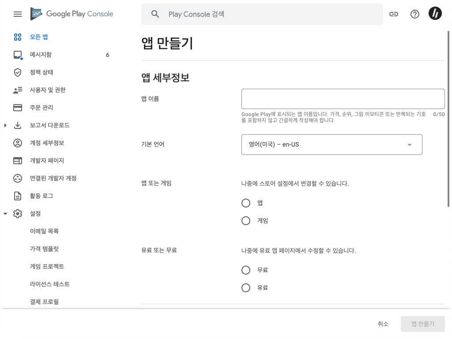Open 가격 템플릿 settings
This screenshot has height=339, width=452.
[x=45, y=249]
